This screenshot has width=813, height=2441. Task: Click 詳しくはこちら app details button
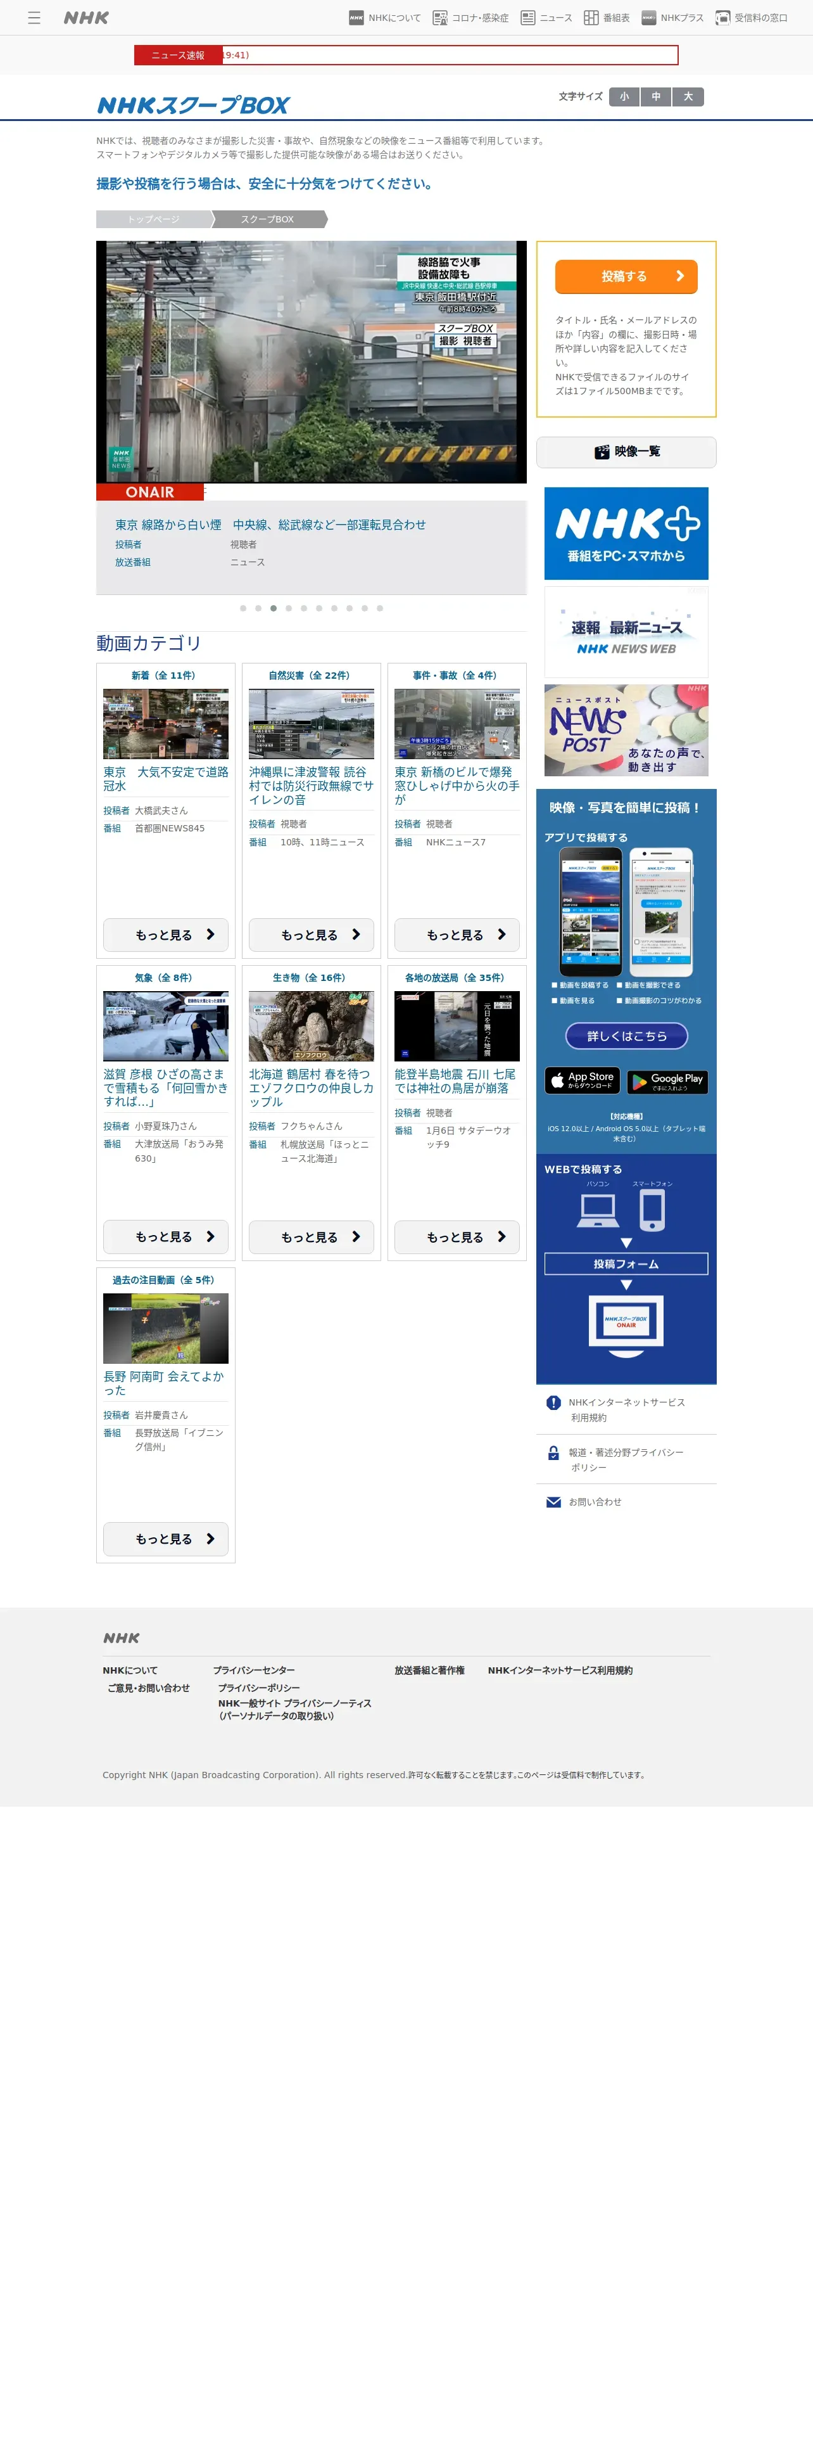pos(627,1037)
